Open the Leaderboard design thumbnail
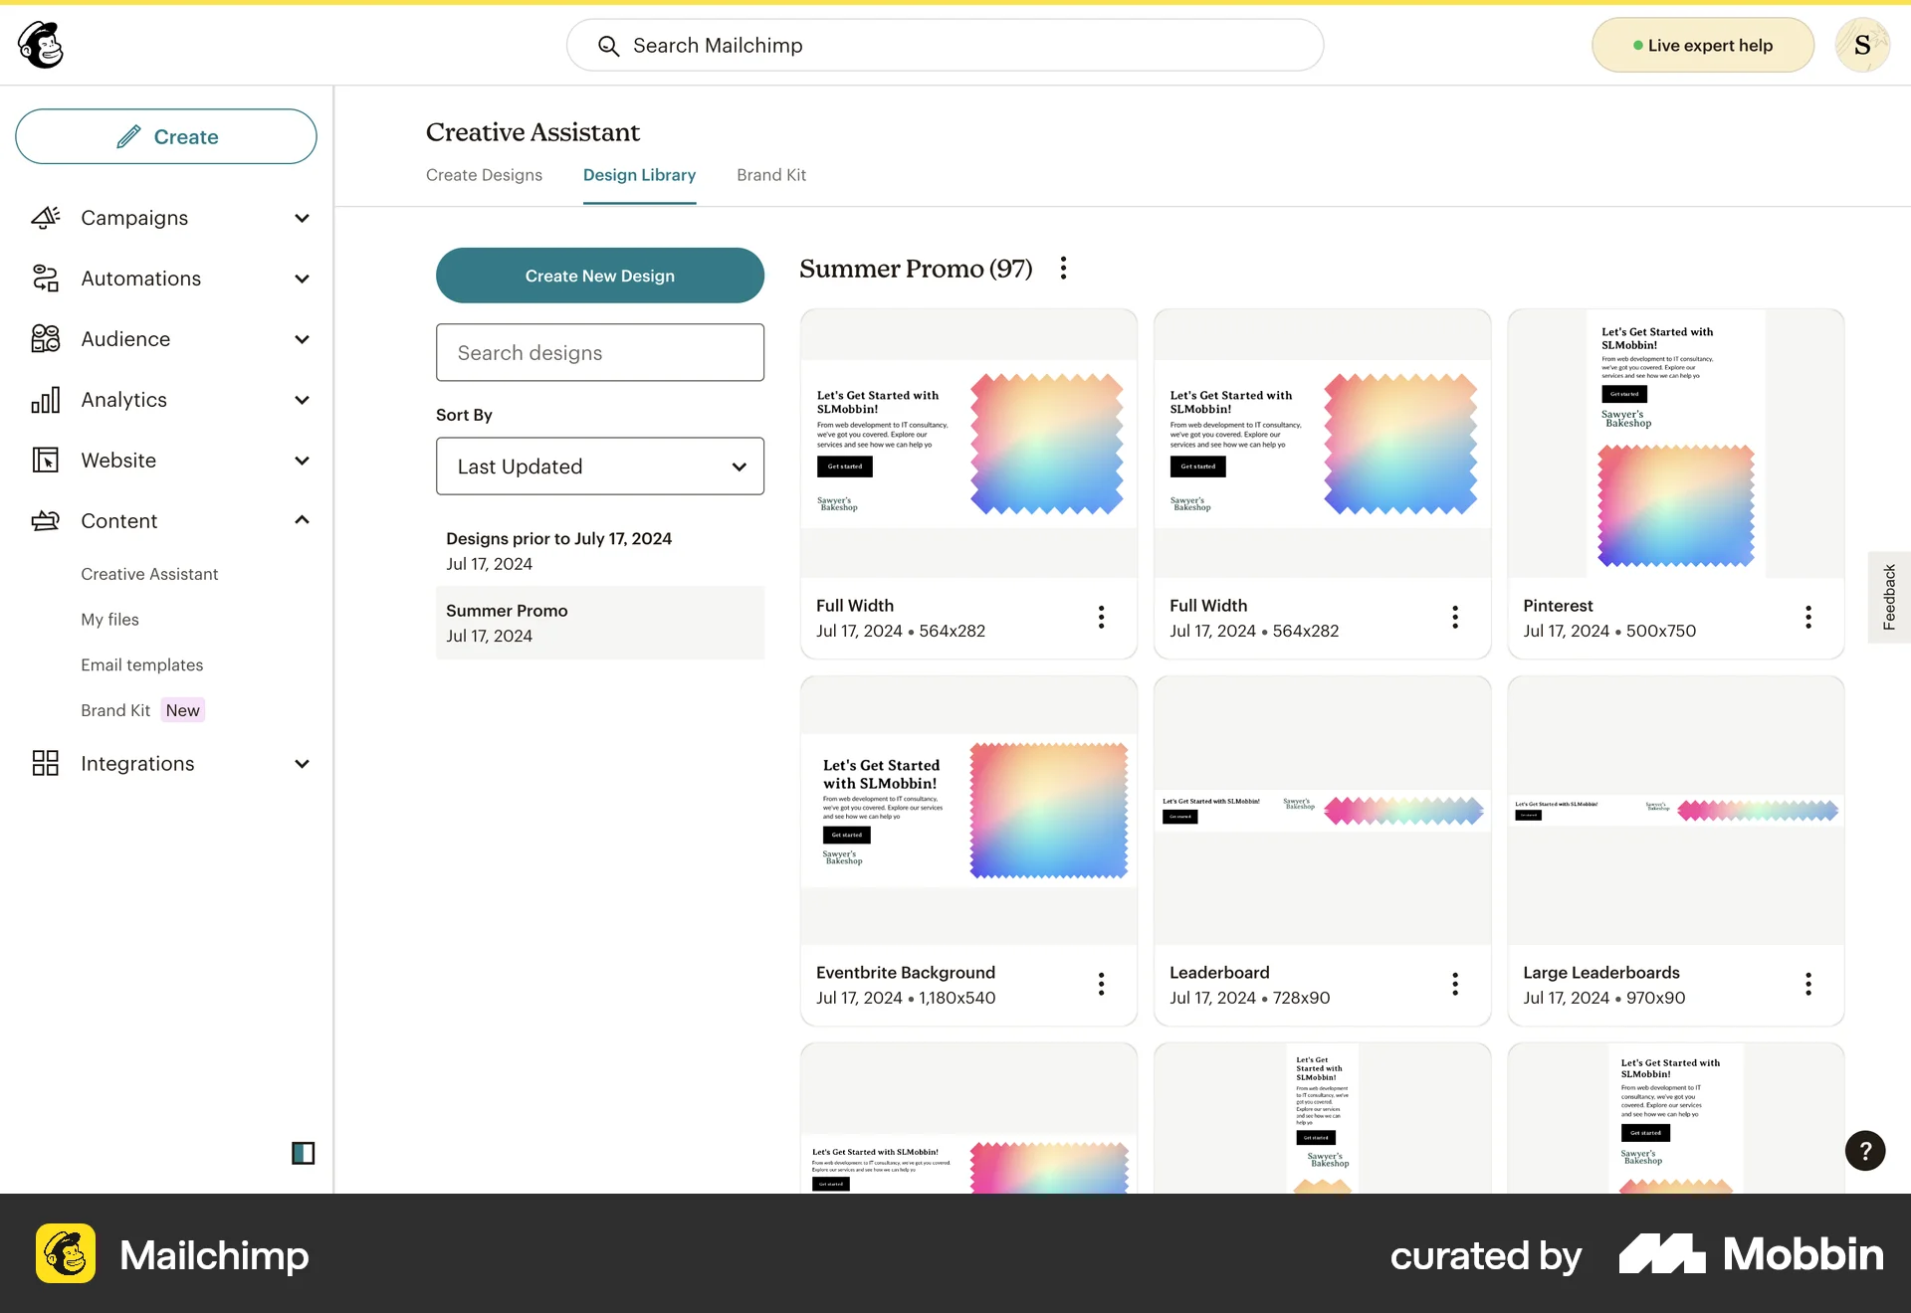1911x1313 pixels. click(x=1322, y=811)
